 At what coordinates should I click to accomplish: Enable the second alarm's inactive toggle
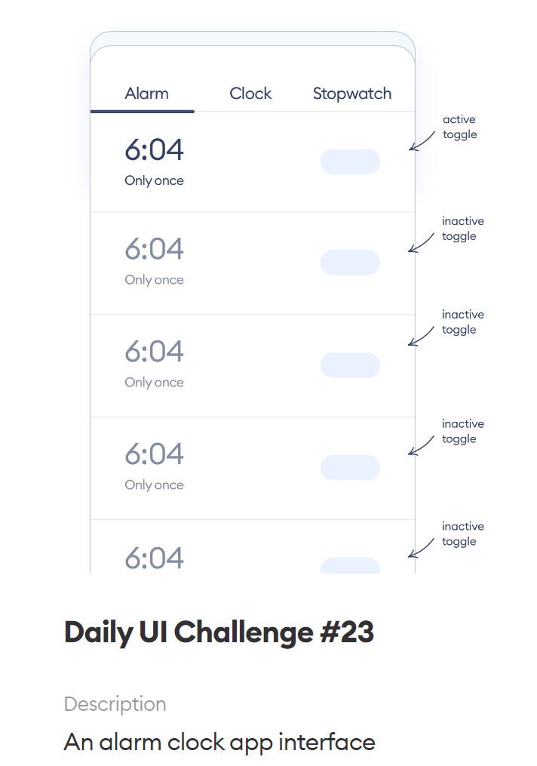click(x=350, y=262)
